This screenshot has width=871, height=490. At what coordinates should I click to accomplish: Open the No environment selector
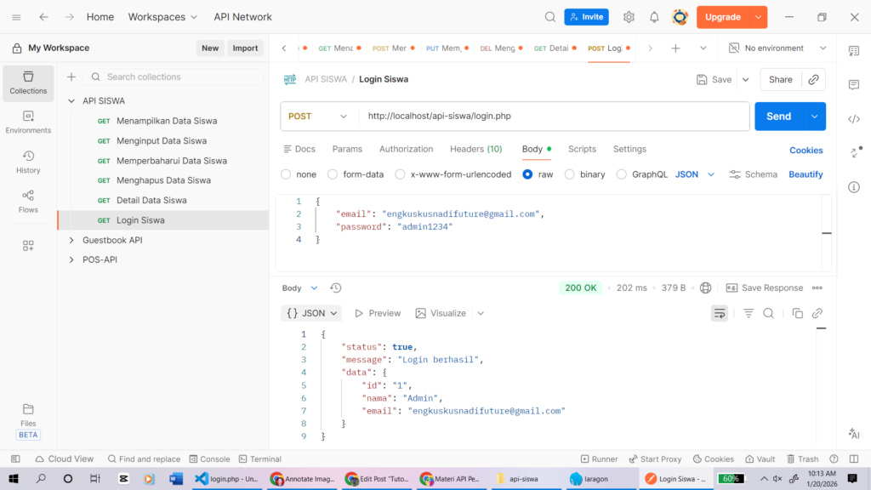777,48
